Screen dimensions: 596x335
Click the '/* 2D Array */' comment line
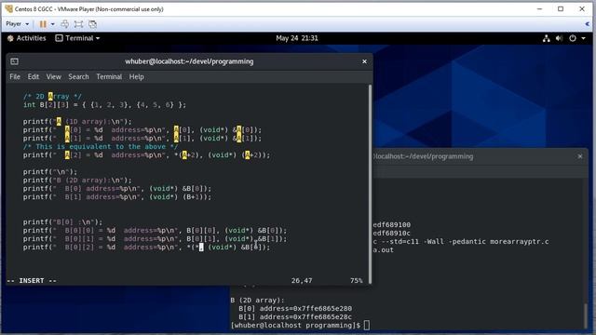[52, 97]
